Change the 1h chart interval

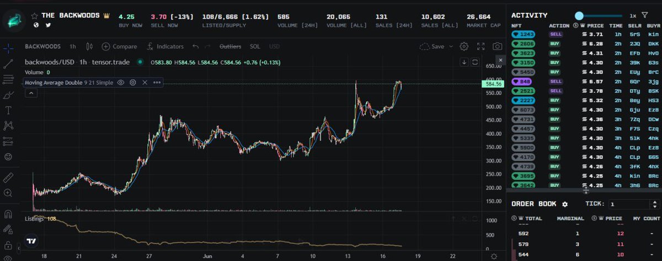click(x=73, y=47)
